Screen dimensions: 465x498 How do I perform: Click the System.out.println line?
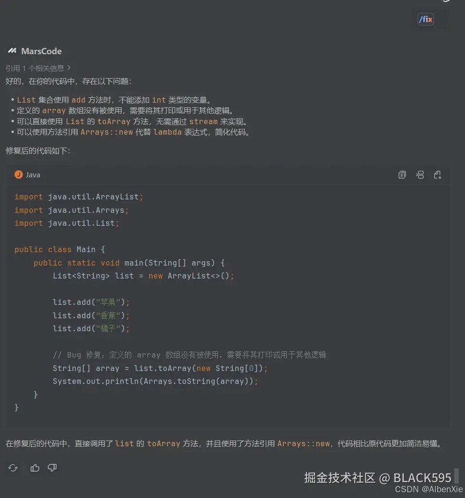pos(155,382)
